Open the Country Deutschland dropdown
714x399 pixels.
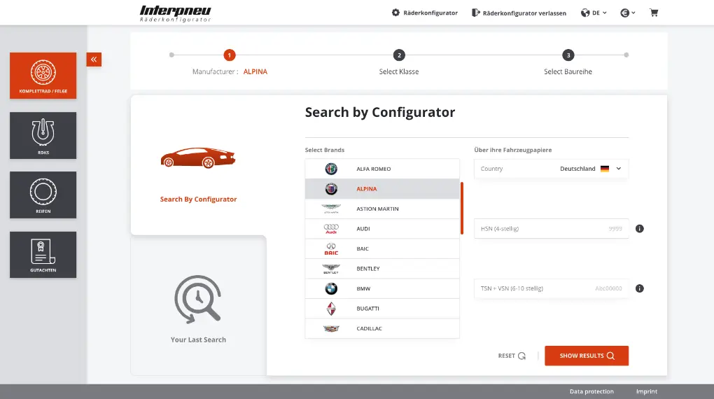click(x=551, y=169)
